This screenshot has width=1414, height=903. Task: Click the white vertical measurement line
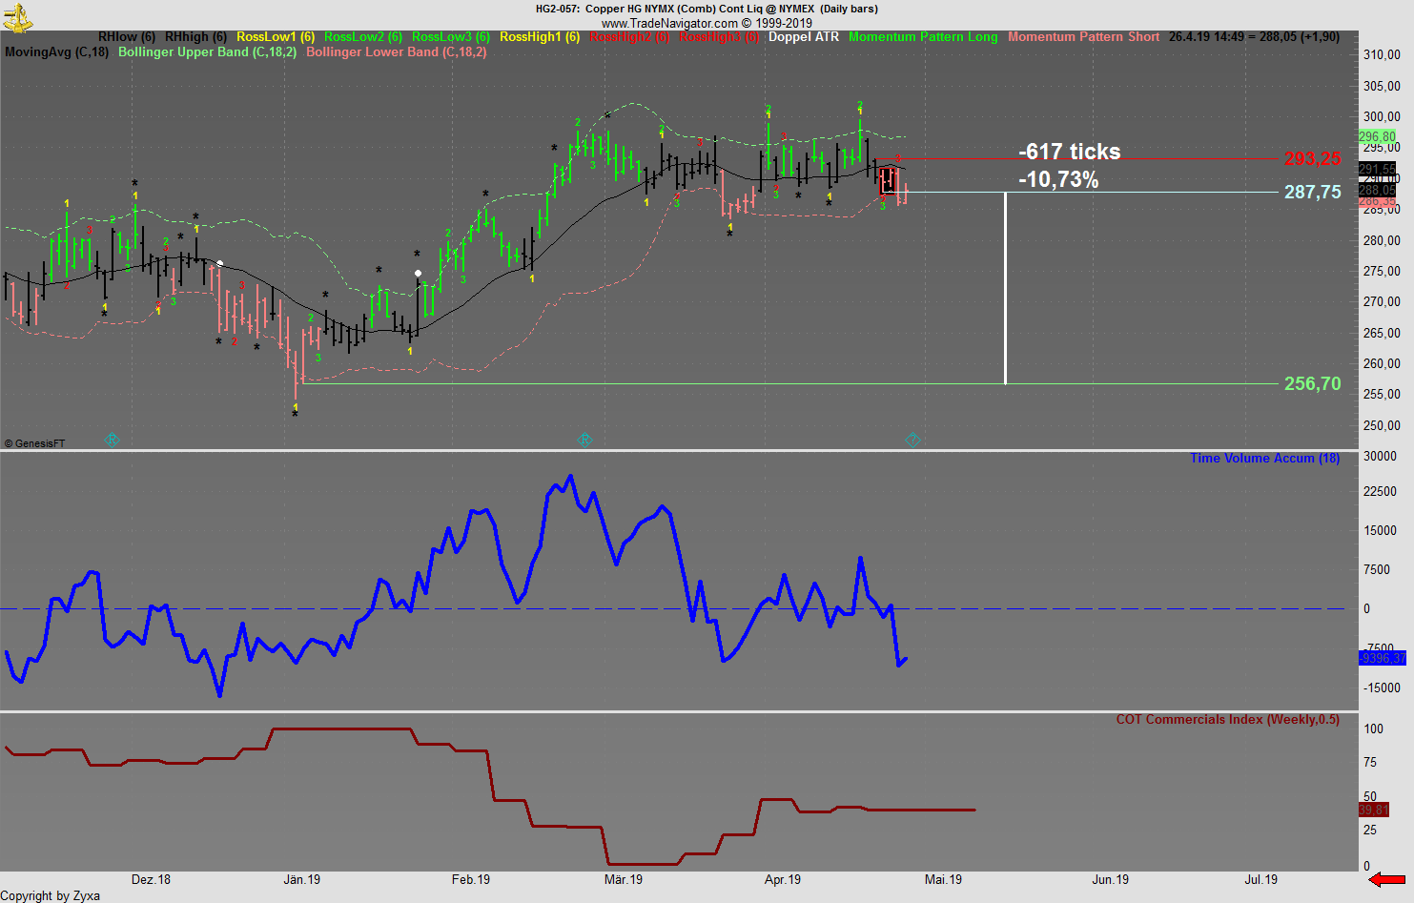click(x=1005, y=288)
